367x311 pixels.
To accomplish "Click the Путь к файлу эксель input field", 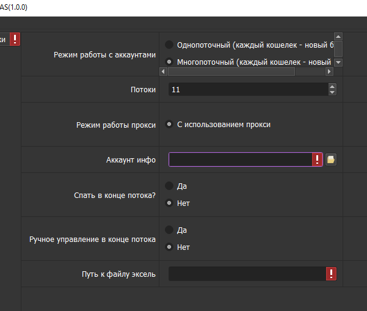I will pyautogui.click(x=247, y=274).
